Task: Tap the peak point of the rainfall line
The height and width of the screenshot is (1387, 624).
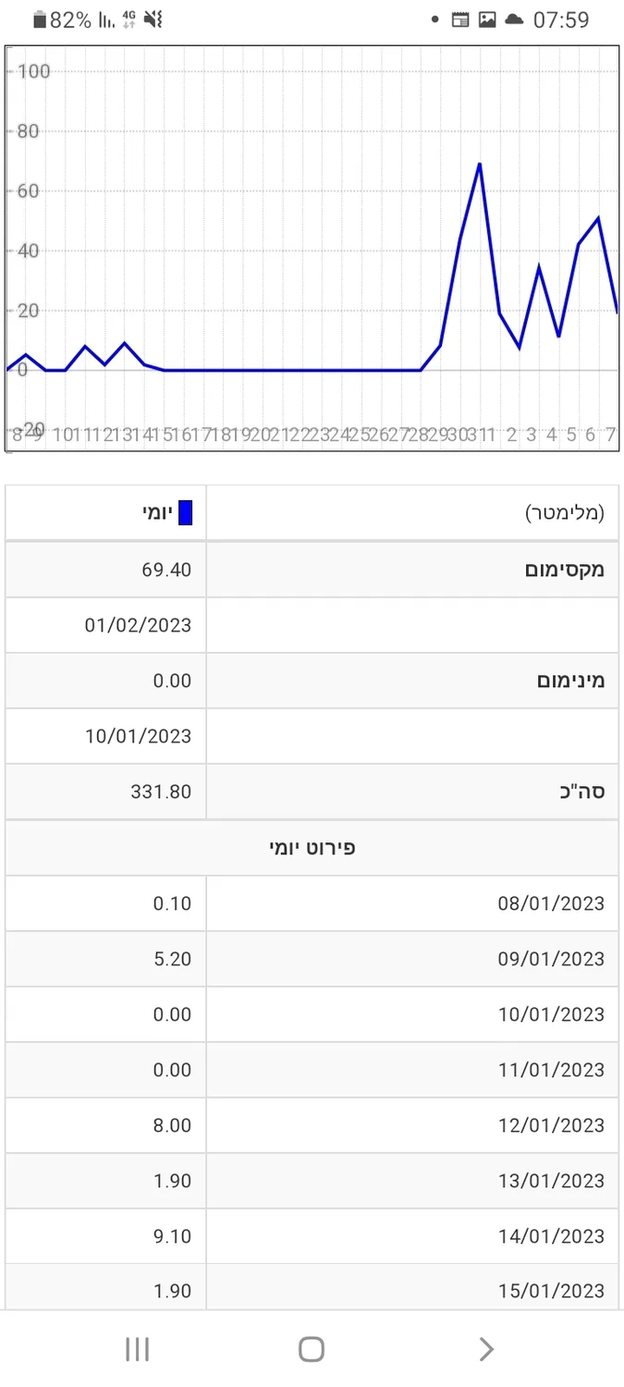Action: pos(480,164)
